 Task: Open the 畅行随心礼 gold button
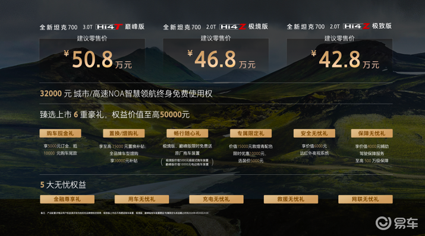187,133
